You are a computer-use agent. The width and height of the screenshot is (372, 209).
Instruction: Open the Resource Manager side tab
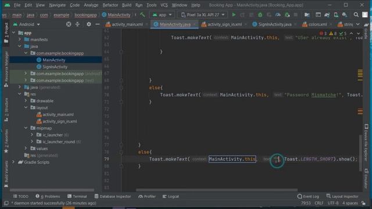click(6, 69)
